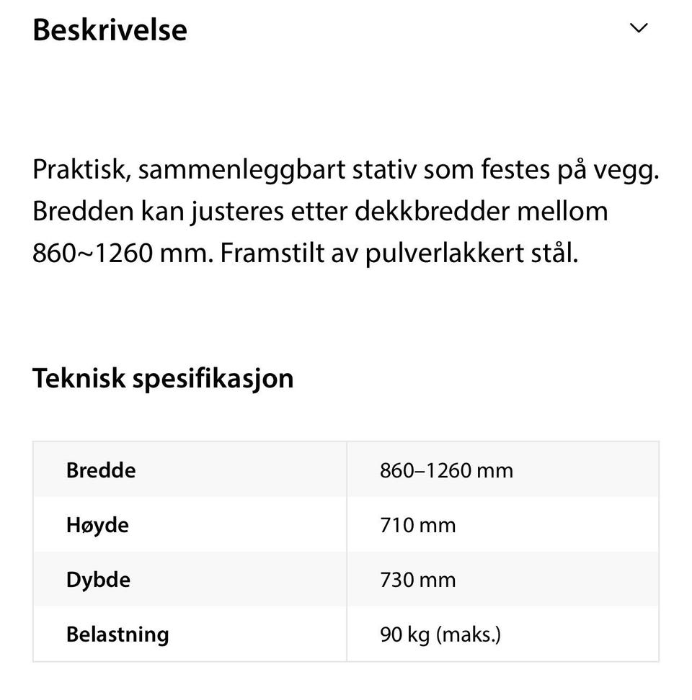Click 'festes på vegg' in description

pyautogui.click(x=570, y=171)
